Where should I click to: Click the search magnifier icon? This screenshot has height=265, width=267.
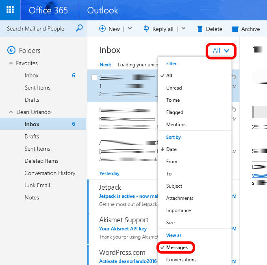[79, 28]
